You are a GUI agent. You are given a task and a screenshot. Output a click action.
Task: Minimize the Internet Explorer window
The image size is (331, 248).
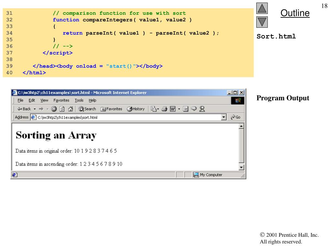point(230,93)
